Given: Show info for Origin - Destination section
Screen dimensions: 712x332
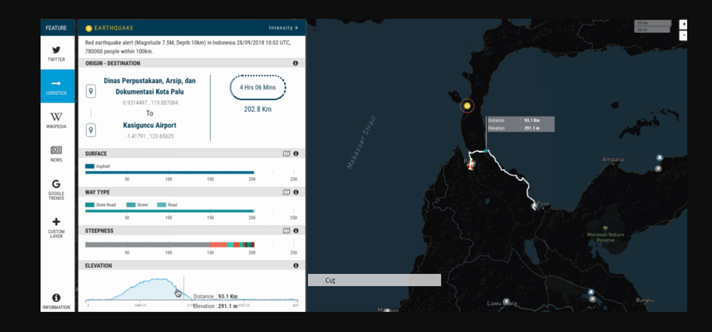Looking at the screenshot, I should [x=295, y=63].
